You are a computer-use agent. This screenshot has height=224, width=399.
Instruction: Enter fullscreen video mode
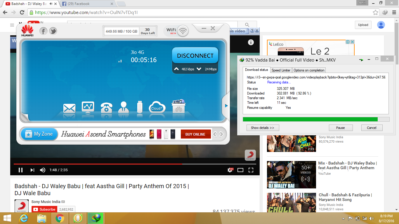(251, 170)
